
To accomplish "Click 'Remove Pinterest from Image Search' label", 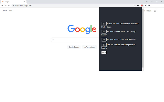I will coord(121,45).
